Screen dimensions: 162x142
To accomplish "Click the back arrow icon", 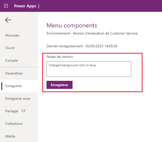I will [8, 20].
